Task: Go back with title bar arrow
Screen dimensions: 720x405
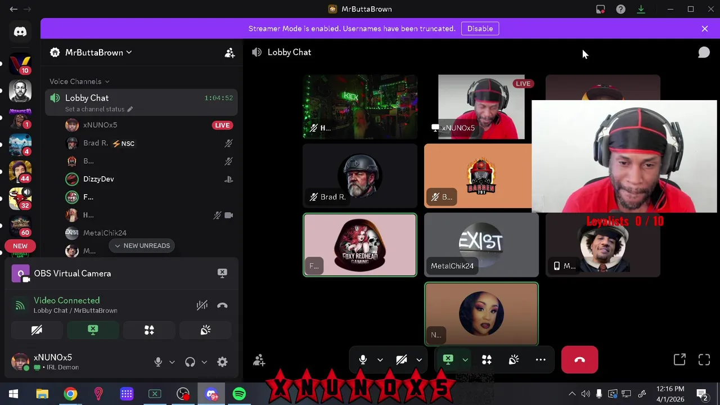Action: pyautogui.click(x=13, y=9)
